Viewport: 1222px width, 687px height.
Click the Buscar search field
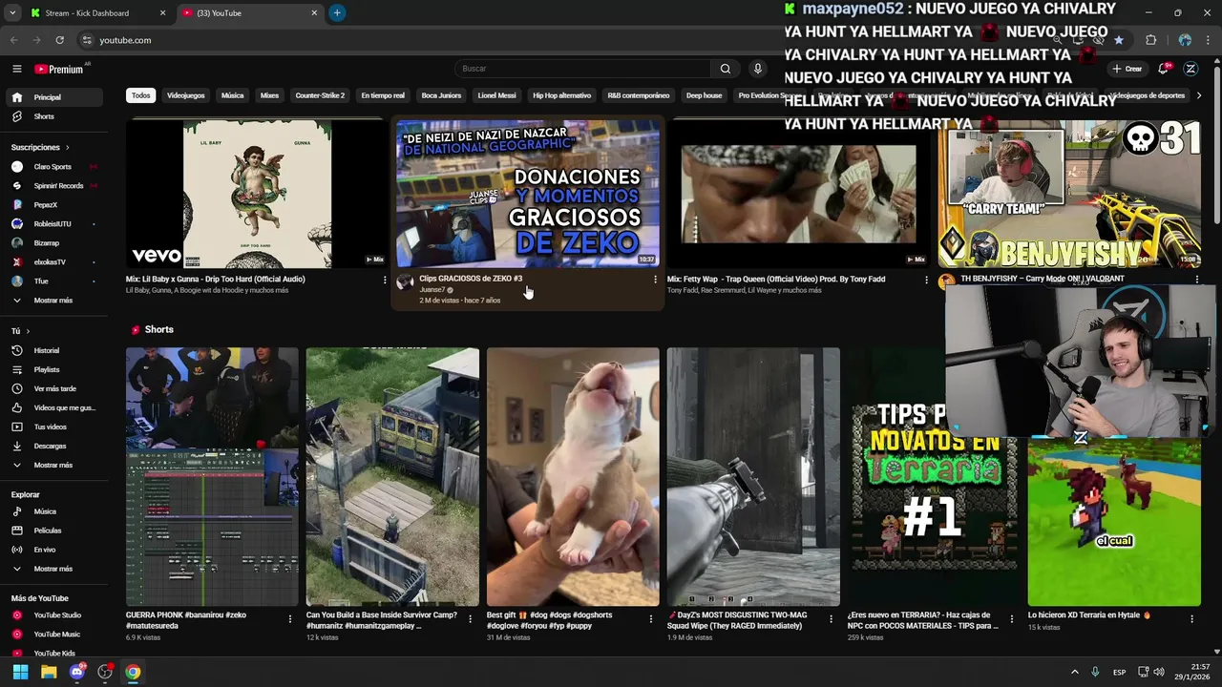(x=582, y=69)
